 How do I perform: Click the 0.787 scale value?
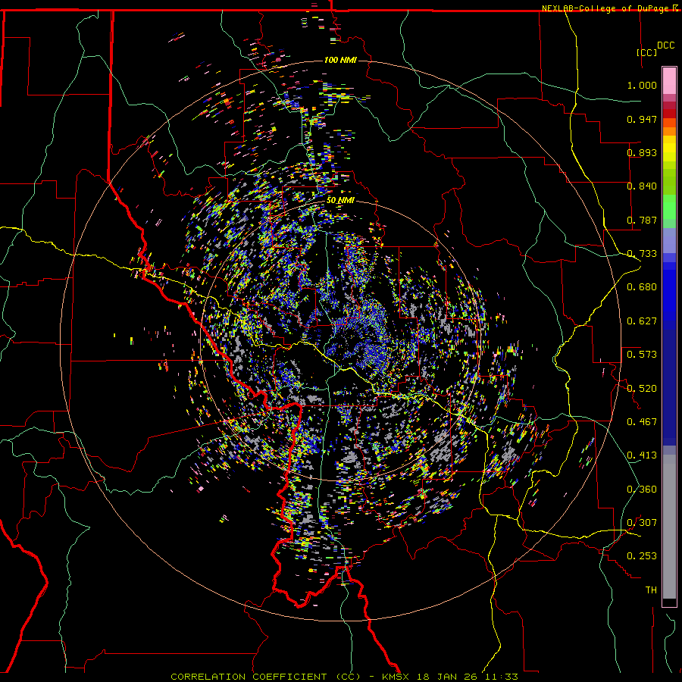(x=642, y=220)
